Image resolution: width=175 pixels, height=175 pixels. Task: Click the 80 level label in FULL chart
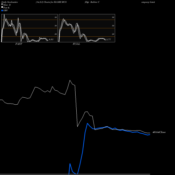pos(113,17)
